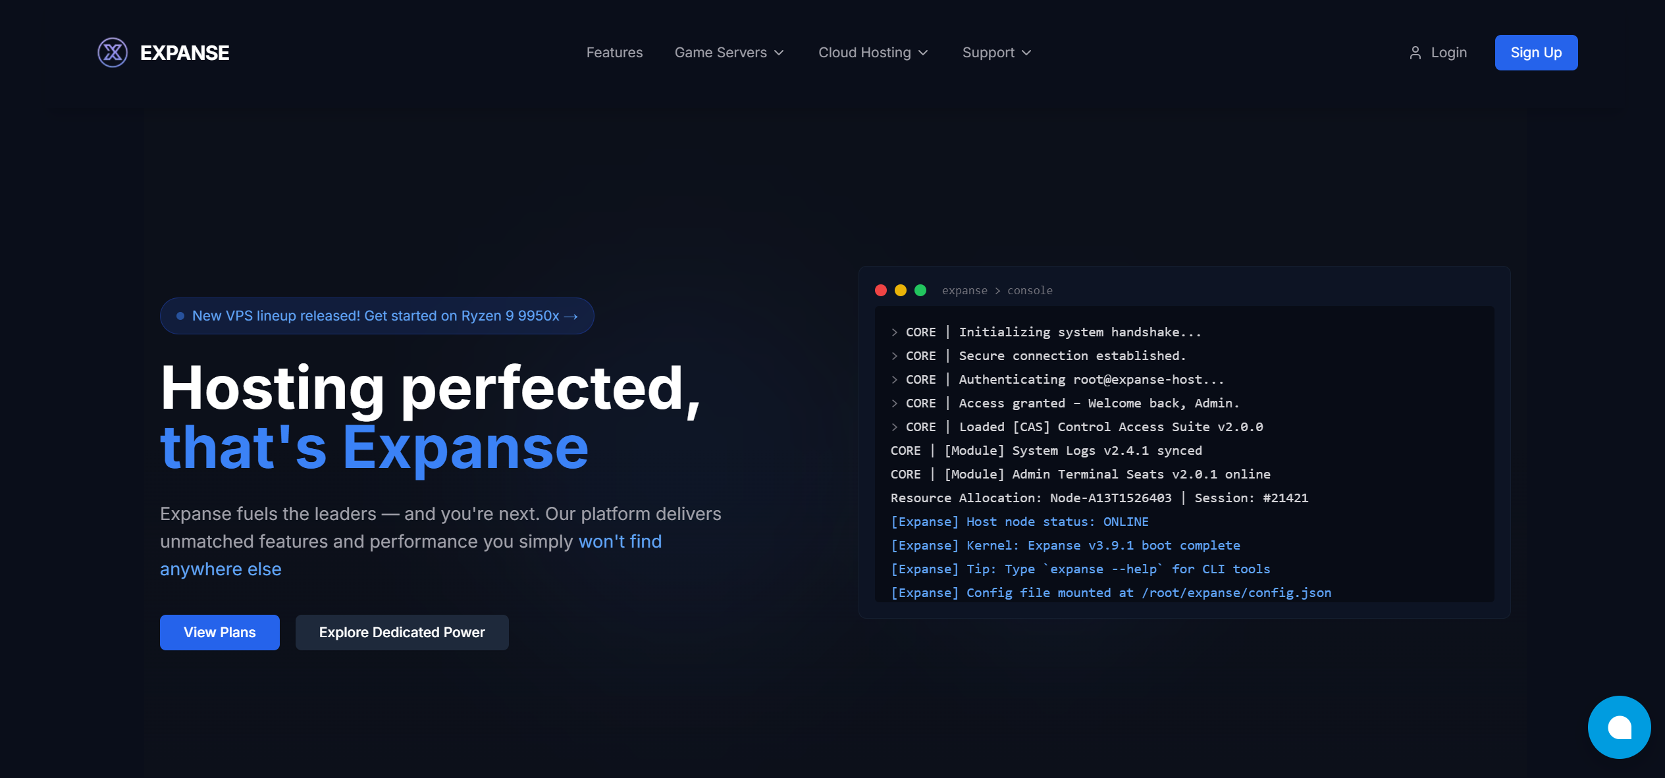Click the console breadcrumb label
Viewport: 1665px width, 778px height.
pos(1030,290)
